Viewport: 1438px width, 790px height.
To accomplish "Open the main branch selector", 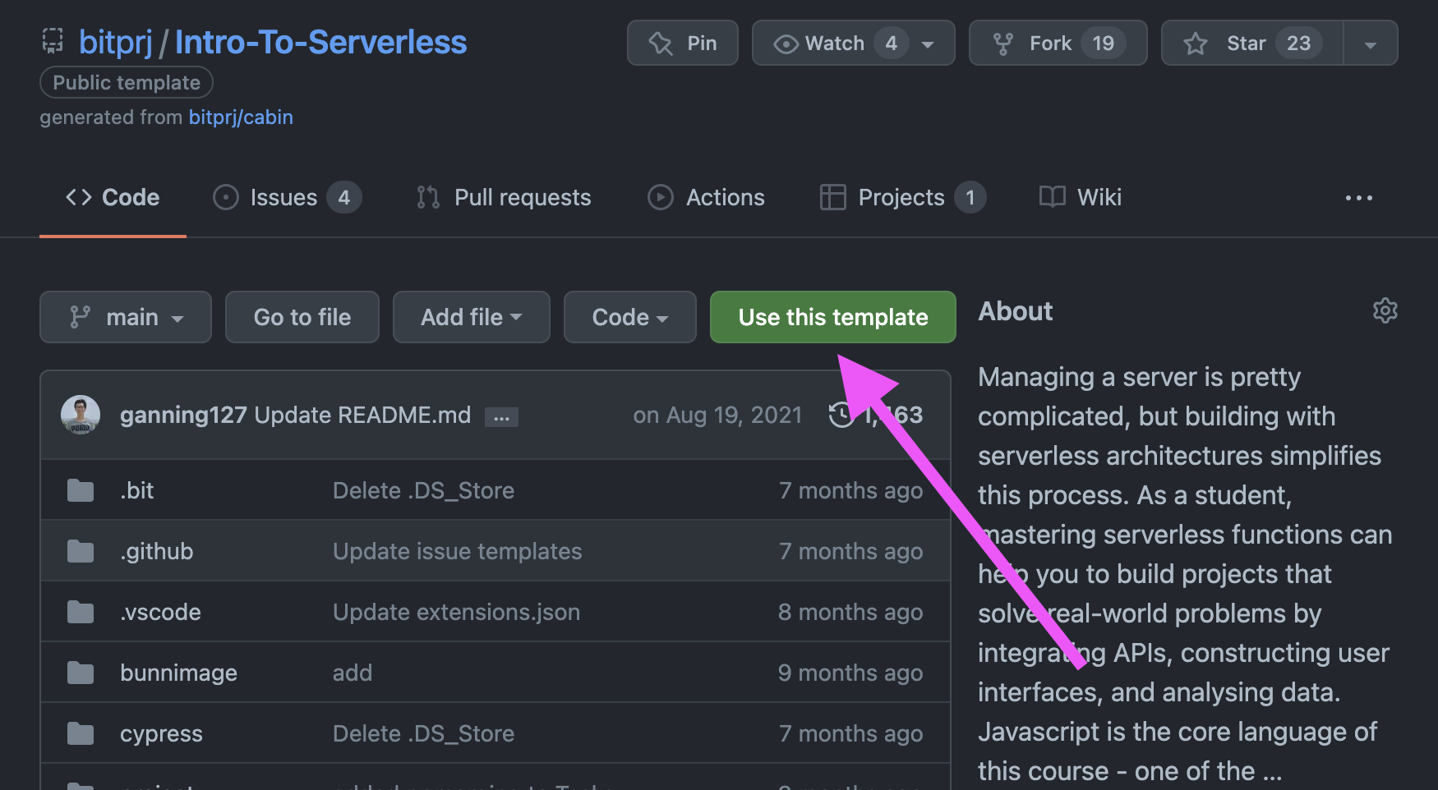I will [x=126, y=317].
